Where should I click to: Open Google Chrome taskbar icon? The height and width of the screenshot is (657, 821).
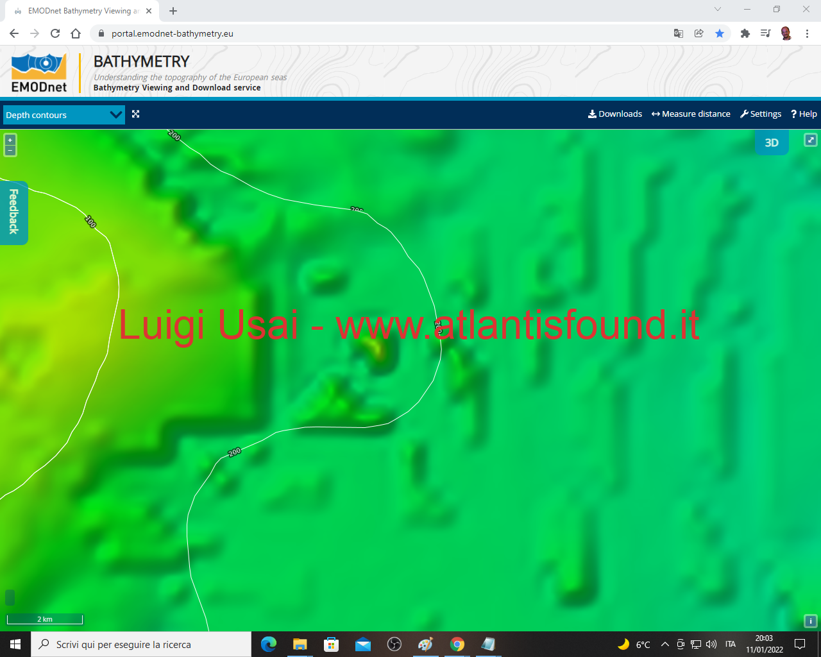pos(457,644)
